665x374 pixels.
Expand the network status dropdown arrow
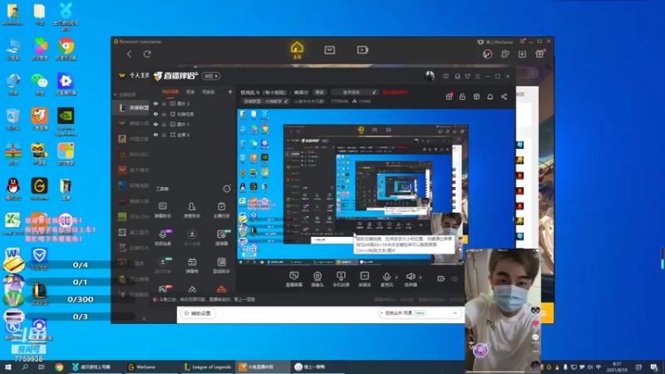click(x=455, y=313)
